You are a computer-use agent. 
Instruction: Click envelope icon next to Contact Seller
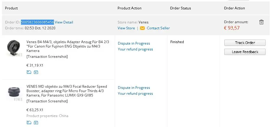(x=142, y=28)
